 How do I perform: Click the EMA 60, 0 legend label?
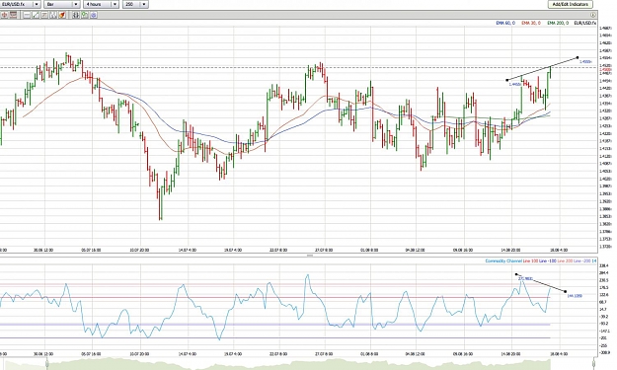click(x=505, y=24)
